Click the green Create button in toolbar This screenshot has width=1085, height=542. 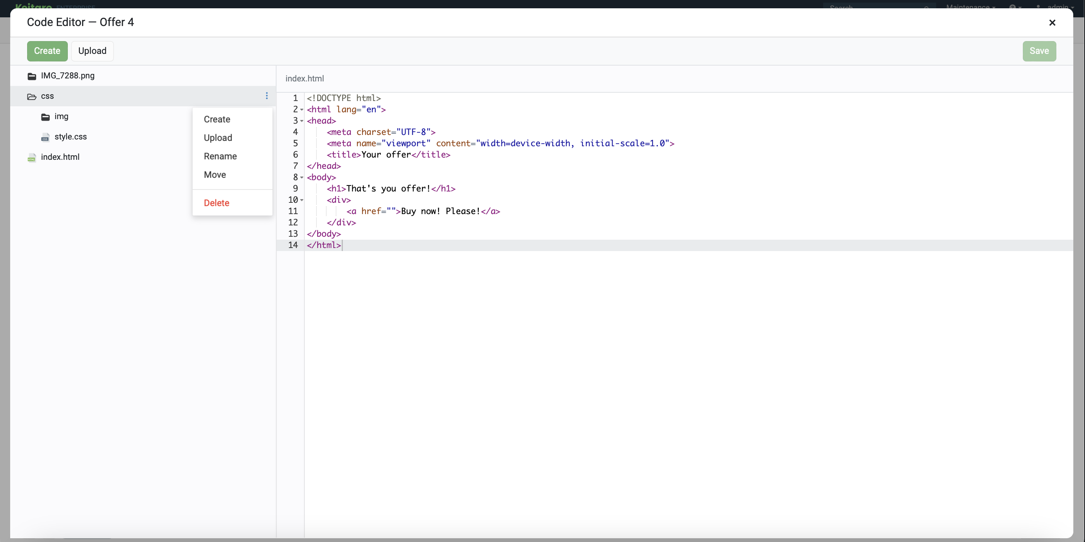(47, 51)
